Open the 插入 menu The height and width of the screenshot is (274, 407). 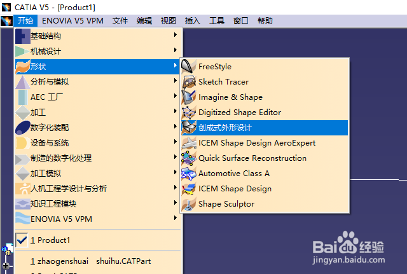click(x=193, y=21)
